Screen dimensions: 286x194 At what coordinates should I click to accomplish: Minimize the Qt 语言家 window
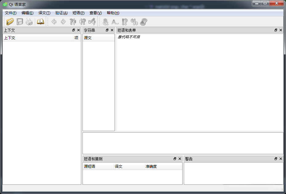(x=257, y=3)
